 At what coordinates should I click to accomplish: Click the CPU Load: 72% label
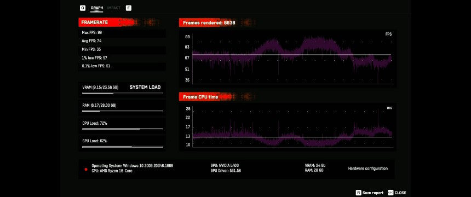click(x=95, y=123)
